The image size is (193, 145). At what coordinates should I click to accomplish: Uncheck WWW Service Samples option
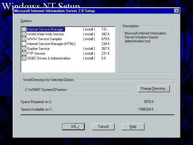24,39
